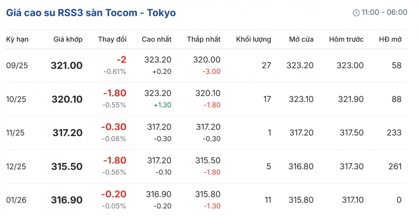Click the Mở cửa column header
Screen dimensions: 419x216
pos(301,39)
